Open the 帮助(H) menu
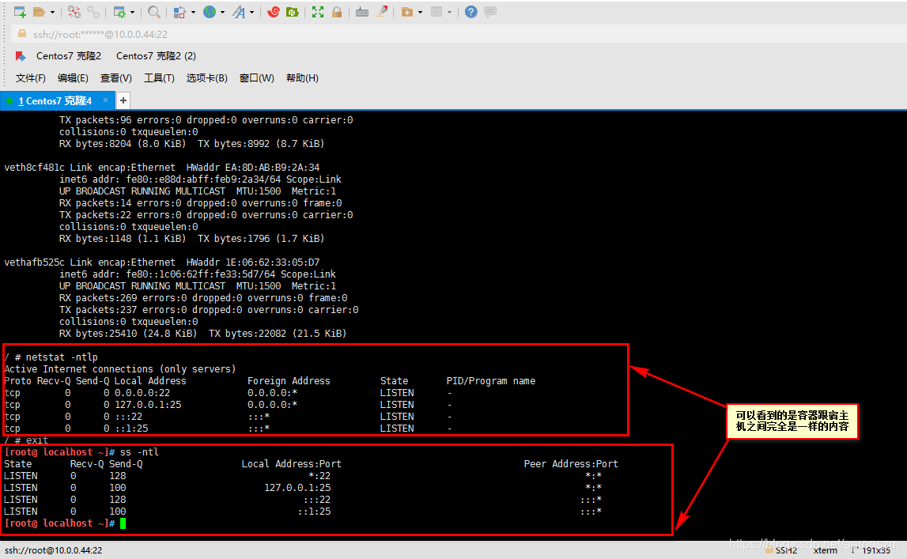907x559 pixels. [302, 78]
